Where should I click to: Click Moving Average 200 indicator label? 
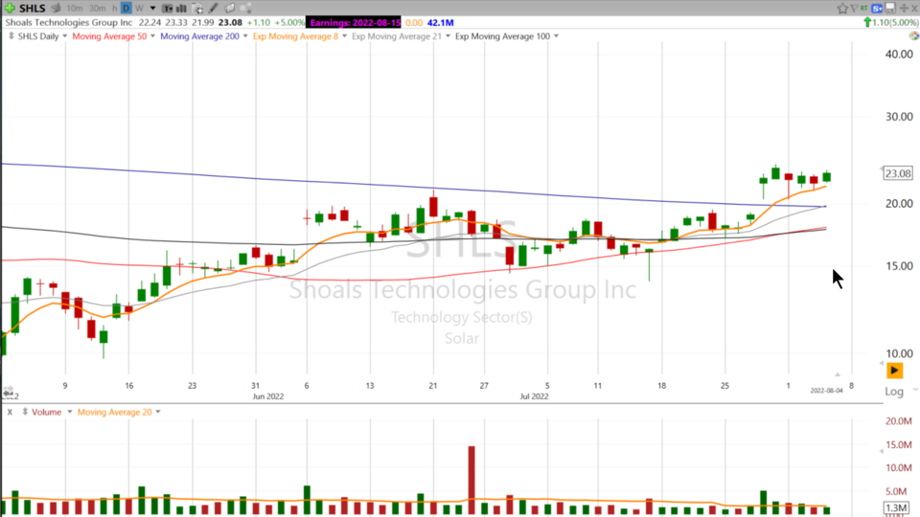point(199,36)
